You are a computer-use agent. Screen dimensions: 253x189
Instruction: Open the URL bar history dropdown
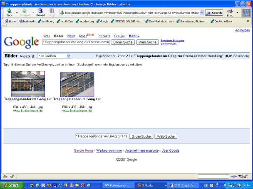[x=201, y=12]
